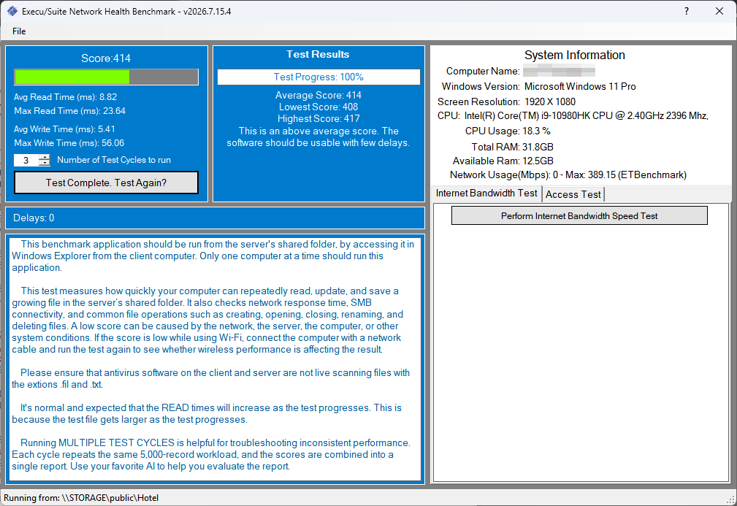Select Avg Read Time (ms): 8.82 text
Image resolution: width=737 pixels, height=506 pixels.
[x=65, y=97]
